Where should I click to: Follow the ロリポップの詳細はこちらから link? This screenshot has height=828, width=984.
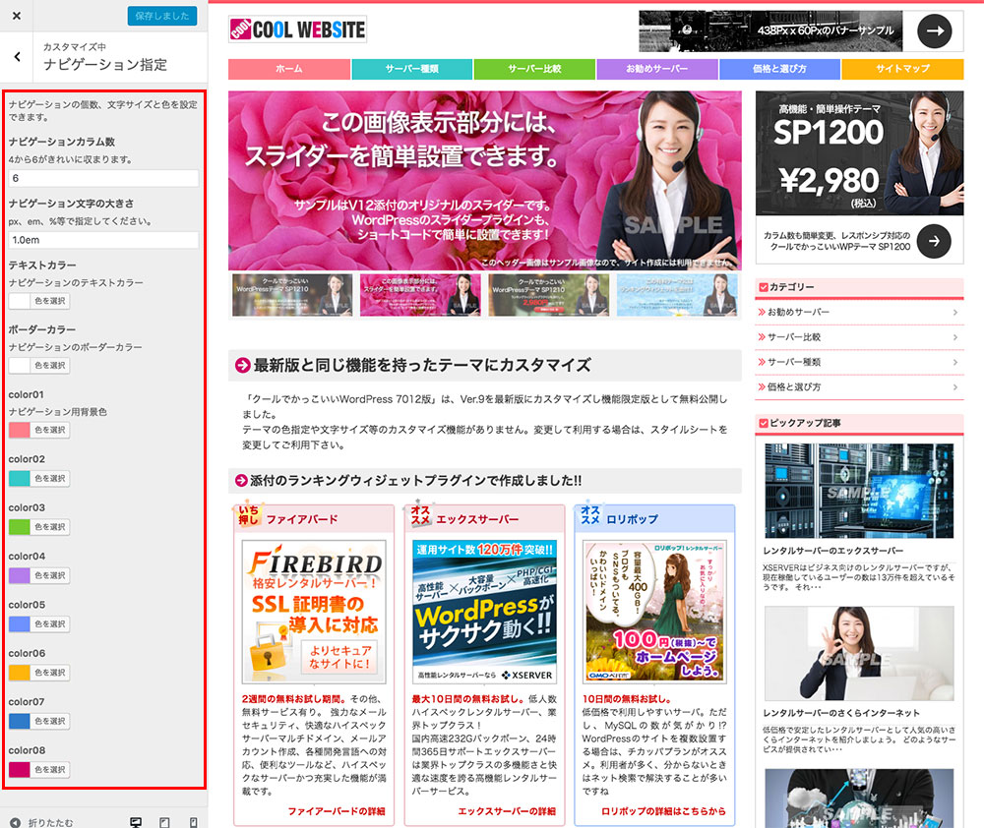pos(663,811)
